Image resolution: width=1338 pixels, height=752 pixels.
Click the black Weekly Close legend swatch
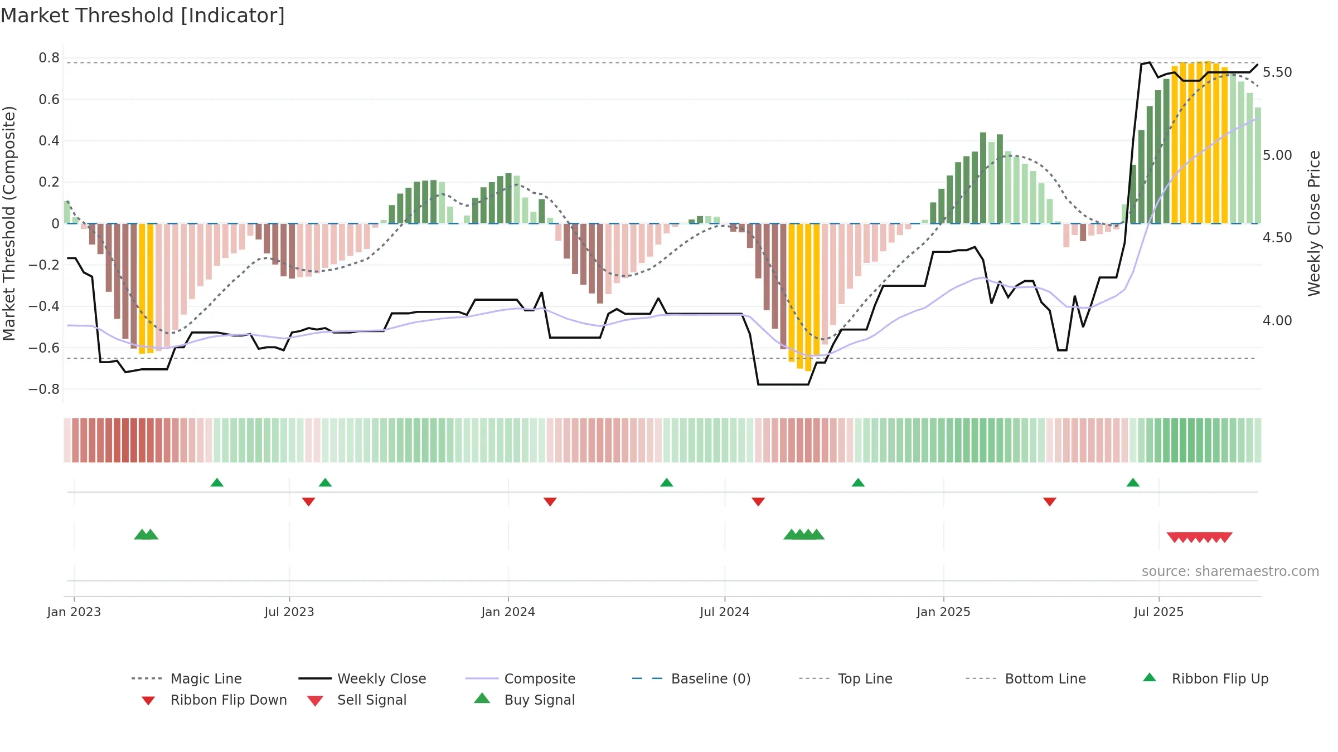[x=315, y=678]
